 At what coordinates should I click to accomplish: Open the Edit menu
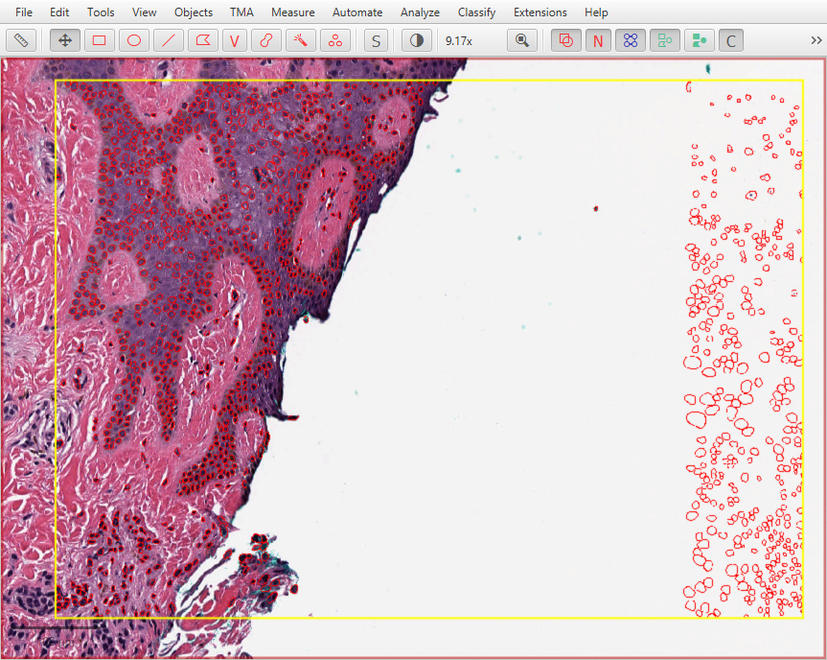[59, 12]
